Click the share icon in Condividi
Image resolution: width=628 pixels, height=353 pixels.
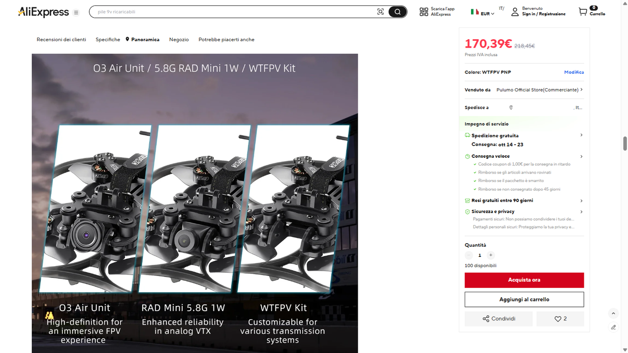[x=486, y=319]
